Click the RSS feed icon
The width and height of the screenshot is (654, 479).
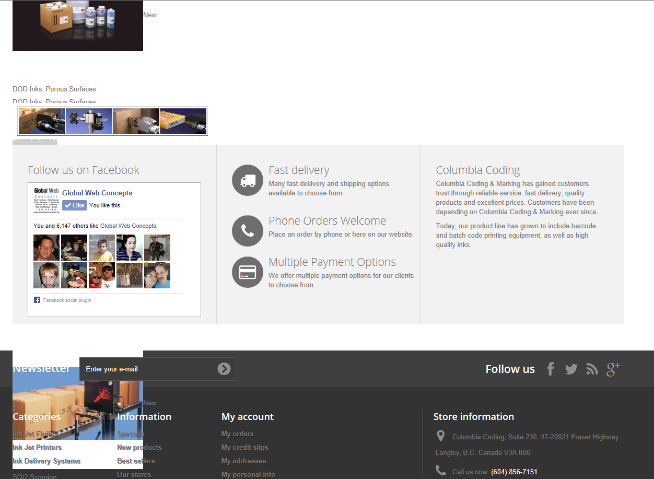click(592, 369)
